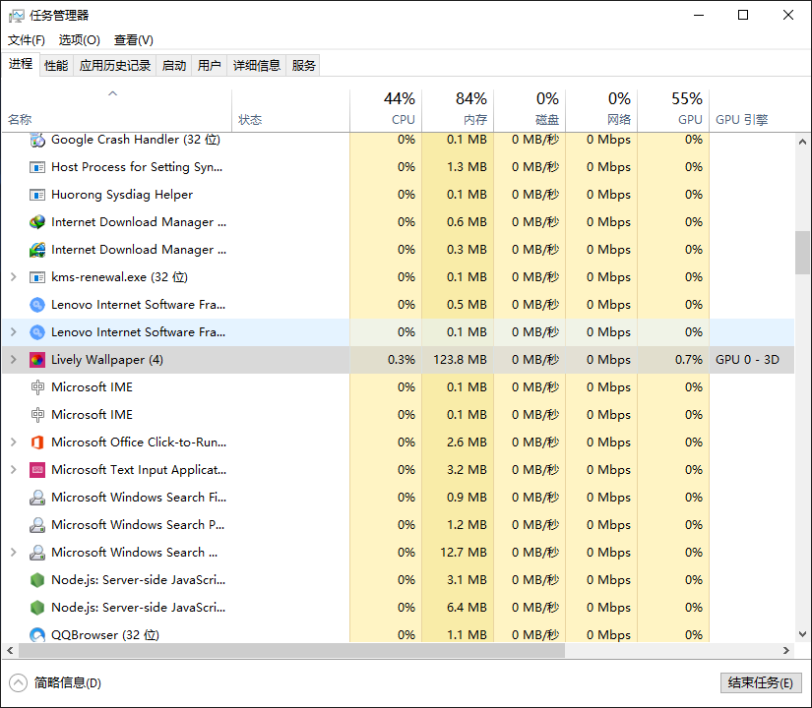This screenshot has height=708, width=812.
Task: Click the 6.4 MB memory value
Action: tap(467, 607)
